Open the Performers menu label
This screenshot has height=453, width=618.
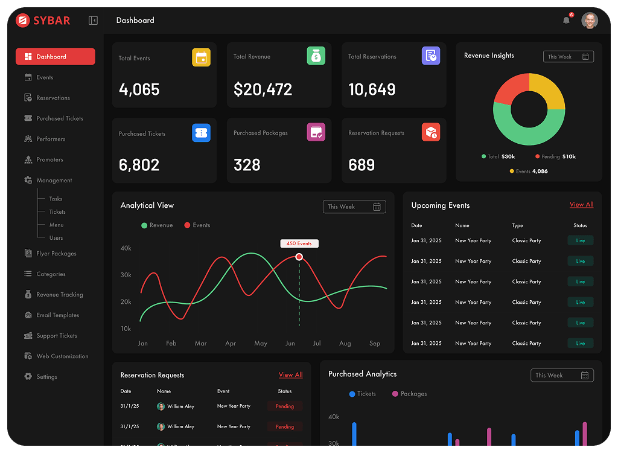(51, 139)
